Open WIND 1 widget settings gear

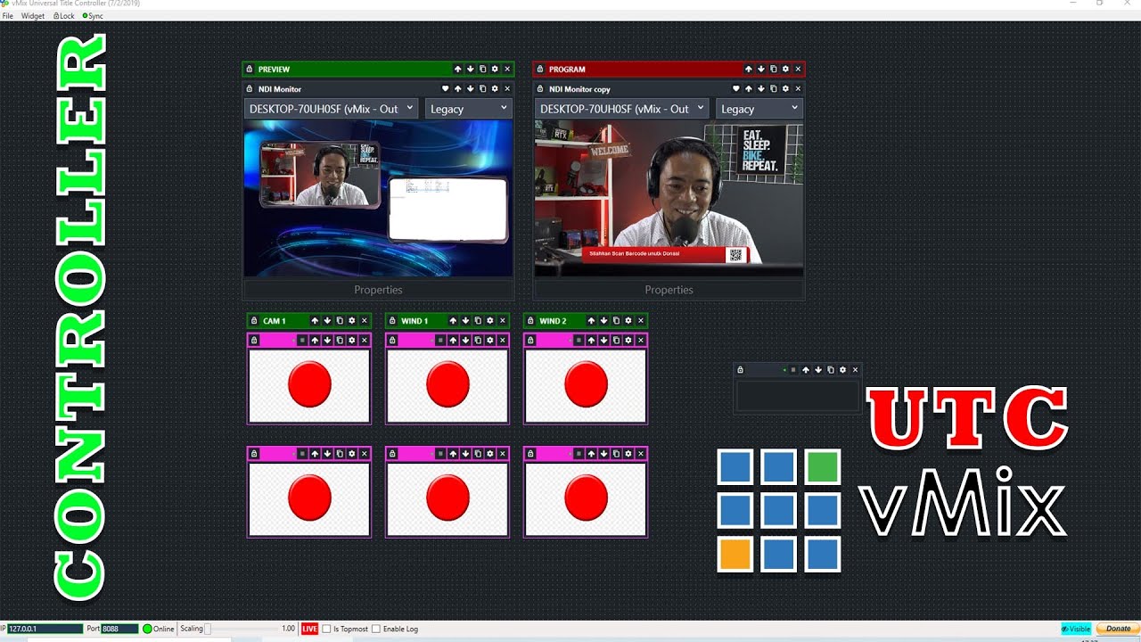pos(490,320)
